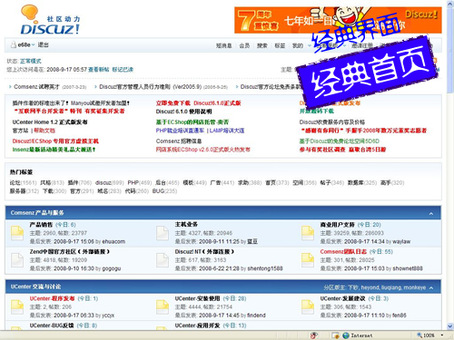Open the 产品销售 forum title
The width and height of the screenshot is (454, 340).
(x=41, y=225)
